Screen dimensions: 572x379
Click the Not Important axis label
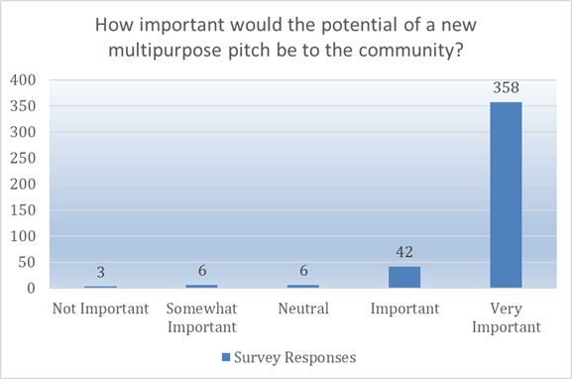[101, 309]
